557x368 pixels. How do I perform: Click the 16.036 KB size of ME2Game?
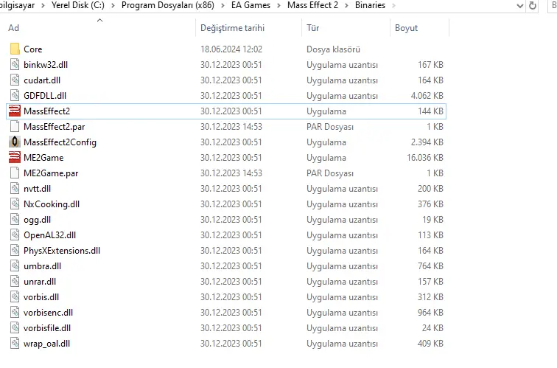click(425, 158)
